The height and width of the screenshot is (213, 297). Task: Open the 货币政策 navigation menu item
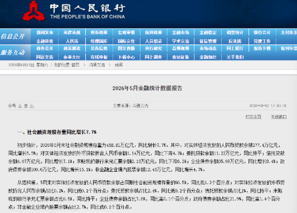tap(99, 32)
